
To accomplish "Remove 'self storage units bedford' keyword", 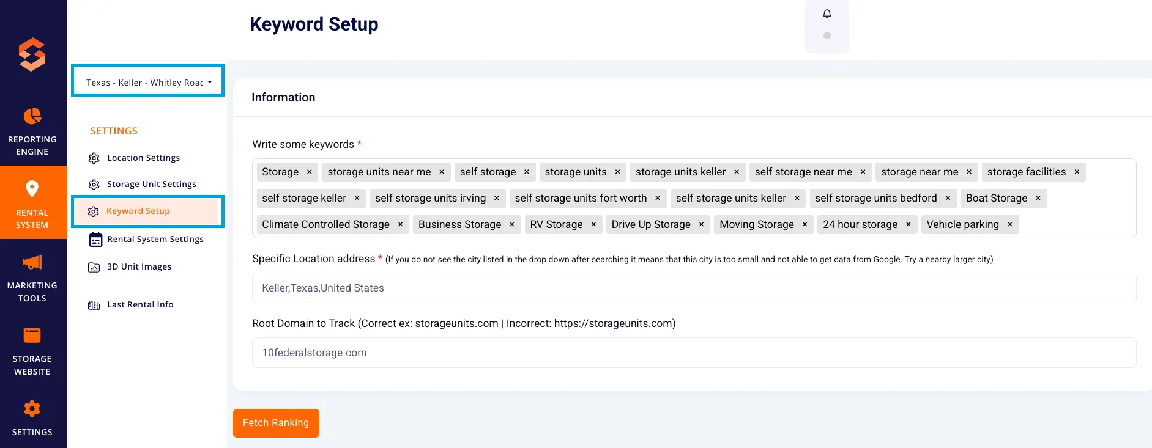I will coord(948,198).
